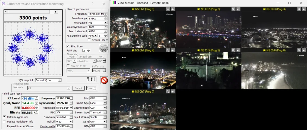307x130 pixels.
Task: Click the Signal/Noise 14.4 dB value
Action: 28,103
